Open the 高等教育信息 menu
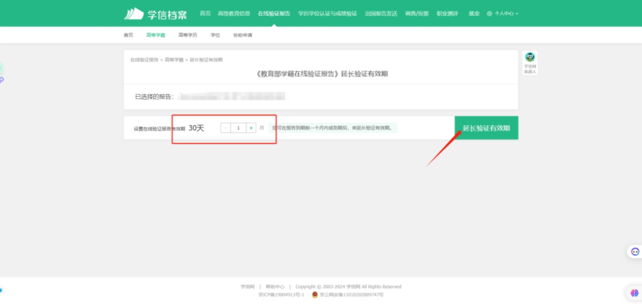Image resolution: width=642 pixels, height=304 pixels. tap(234, 14)
